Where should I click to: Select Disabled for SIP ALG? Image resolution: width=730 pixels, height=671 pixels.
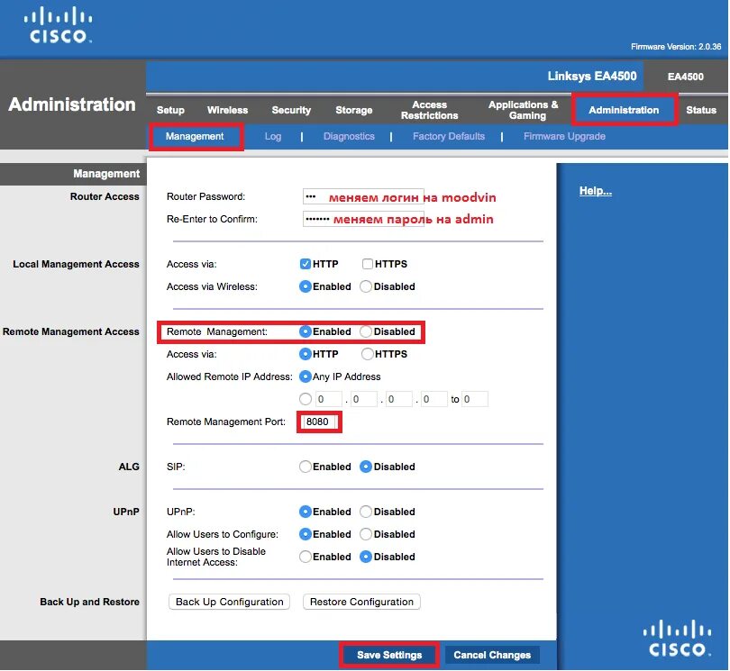coord(366,467)
